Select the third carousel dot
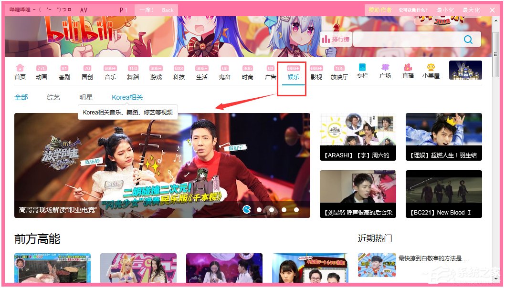This screenshot has height=288, width=505. [272, 210]
